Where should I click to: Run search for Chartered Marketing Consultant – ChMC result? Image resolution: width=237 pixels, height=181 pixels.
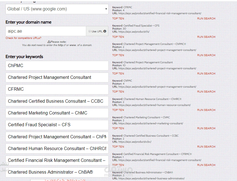click(x=206, y=128)
